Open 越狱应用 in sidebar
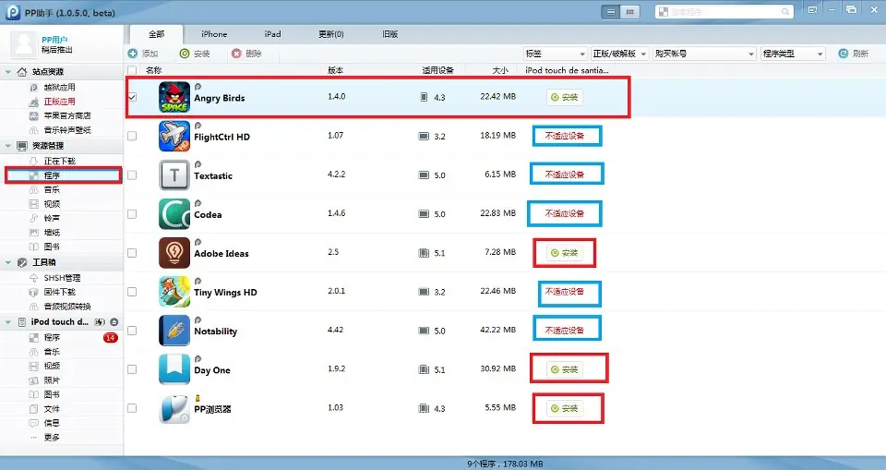The image size is (886, 470). 59,87
